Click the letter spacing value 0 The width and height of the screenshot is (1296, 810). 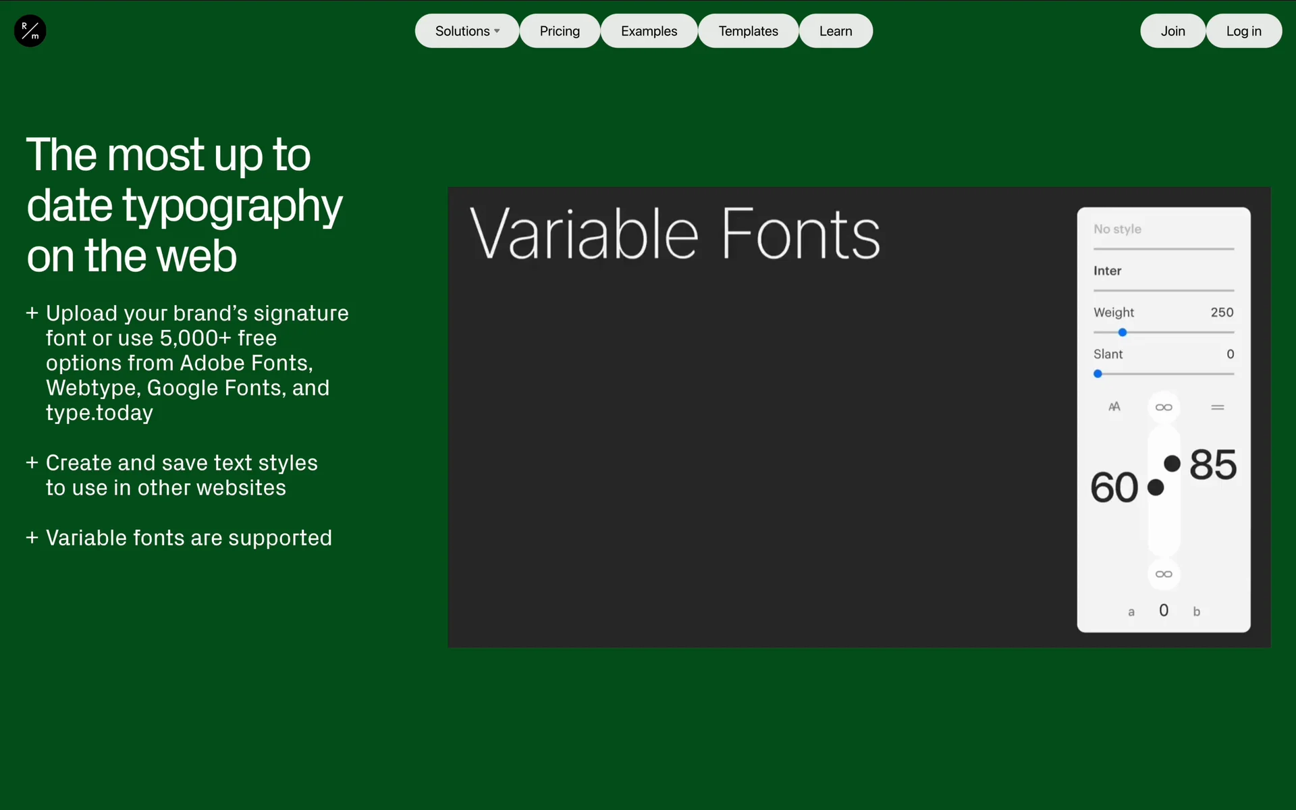pos(1164,611)
